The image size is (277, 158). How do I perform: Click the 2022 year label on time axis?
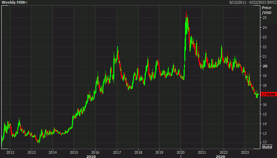coord(223,152)
